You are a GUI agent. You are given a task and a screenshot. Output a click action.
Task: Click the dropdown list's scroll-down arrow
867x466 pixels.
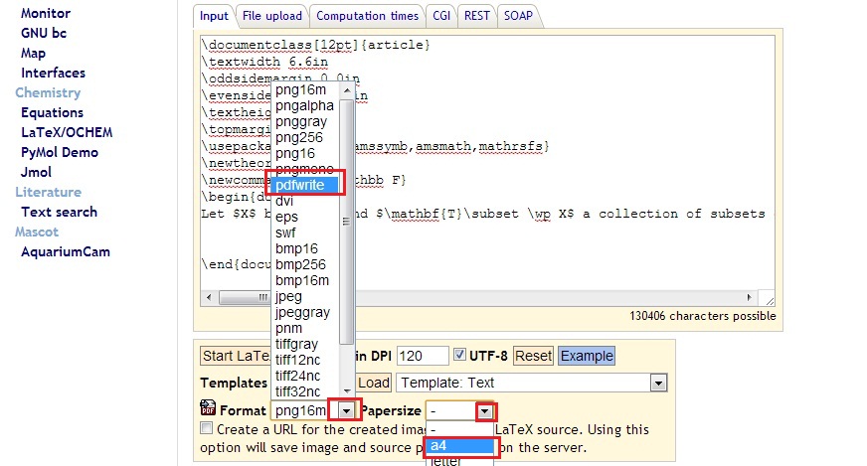click(347, 390)
